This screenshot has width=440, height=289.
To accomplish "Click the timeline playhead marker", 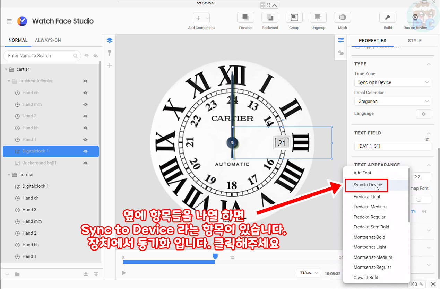I will (215, 256).
